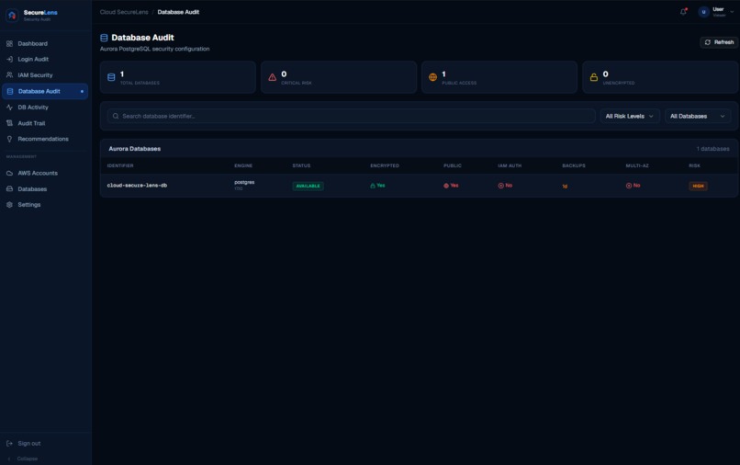Screen dimensions: 740x465
Task: Click the IAM Auth No value
Action: (505, 186)
